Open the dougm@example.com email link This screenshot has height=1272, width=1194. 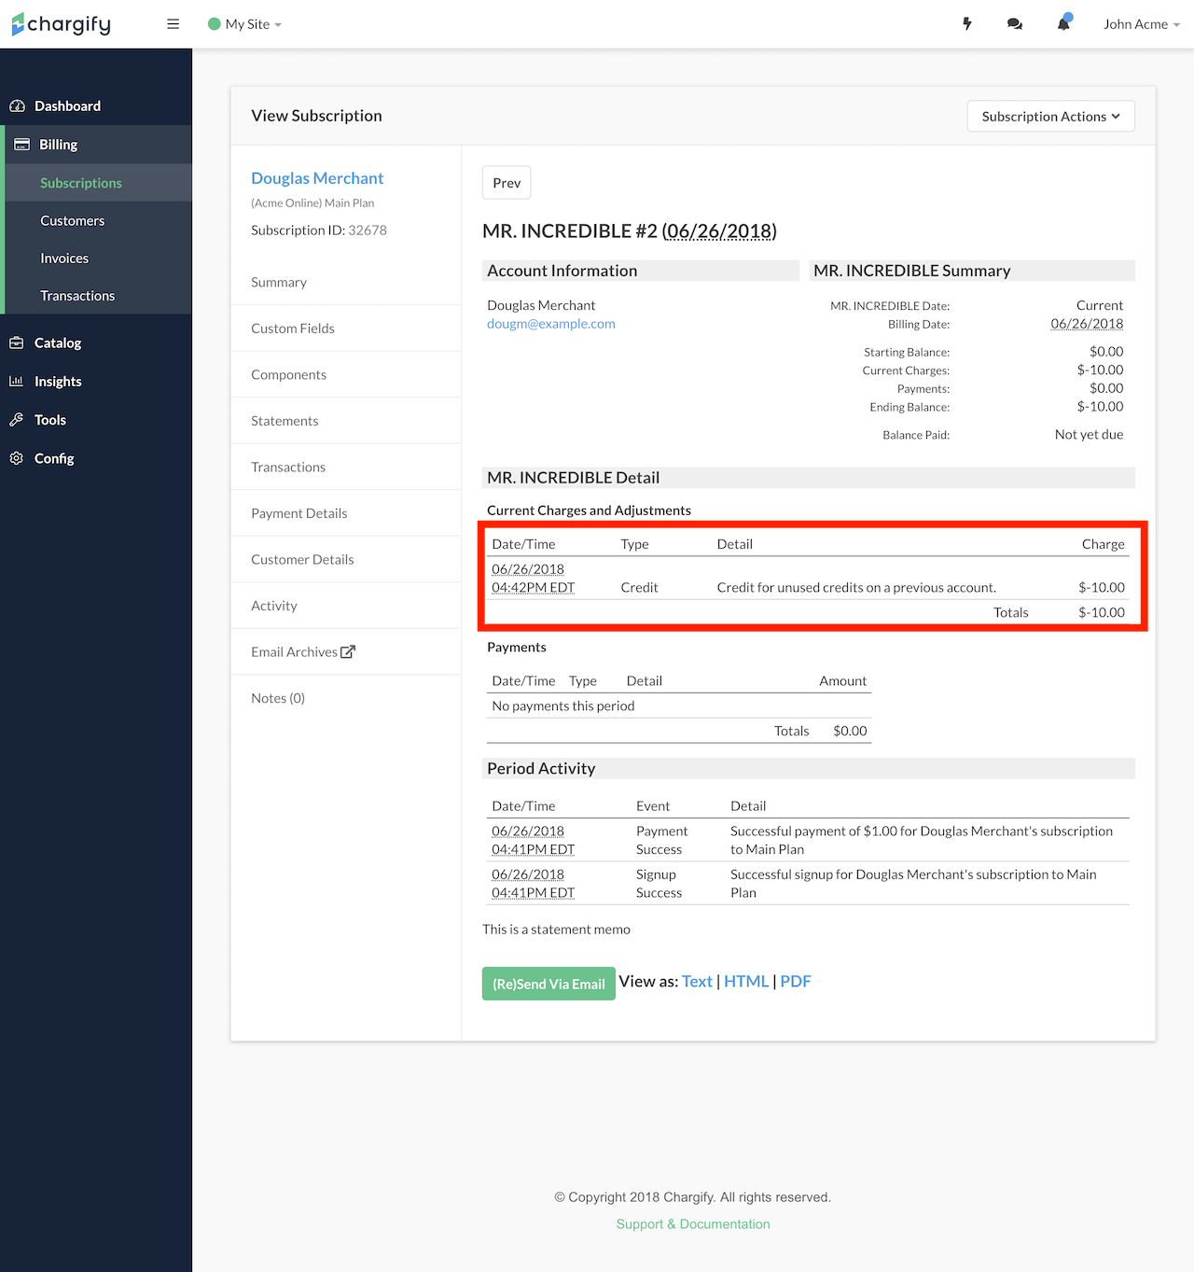point(550,324)
